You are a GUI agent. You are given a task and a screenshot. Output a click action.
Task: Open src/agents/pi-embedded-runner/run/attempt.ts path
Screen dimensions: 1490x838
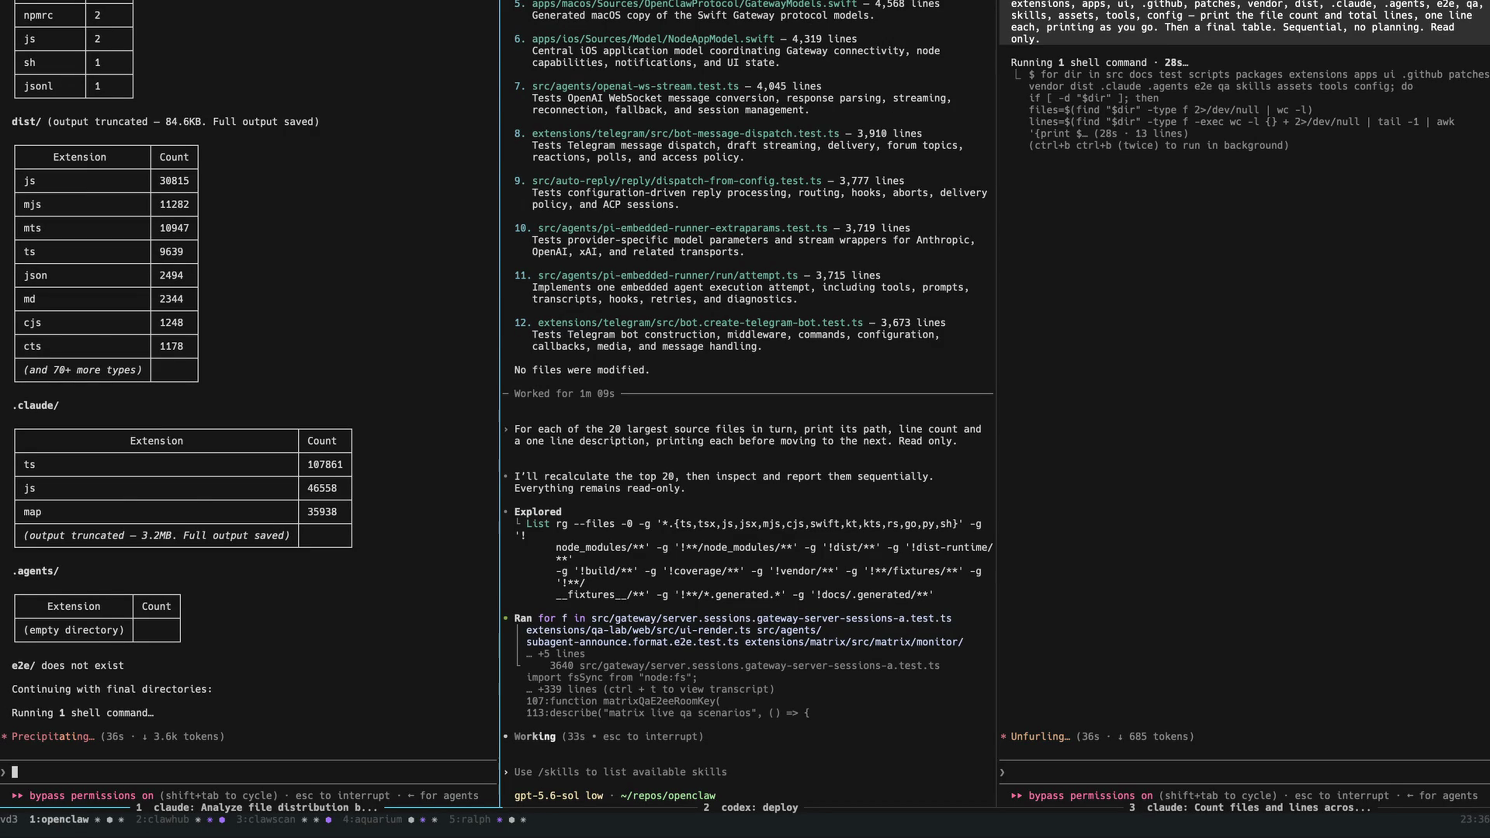pyautogui.click(x=667, y=276)
